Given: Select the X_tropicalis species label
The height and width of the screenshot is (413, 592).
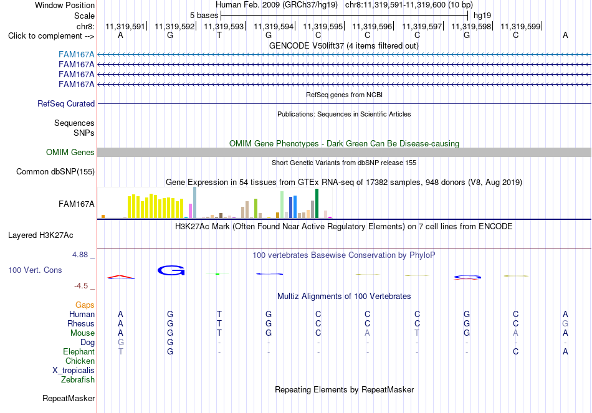Looking at the screenshot, I should pyautogui.click(x=74, y=371).
